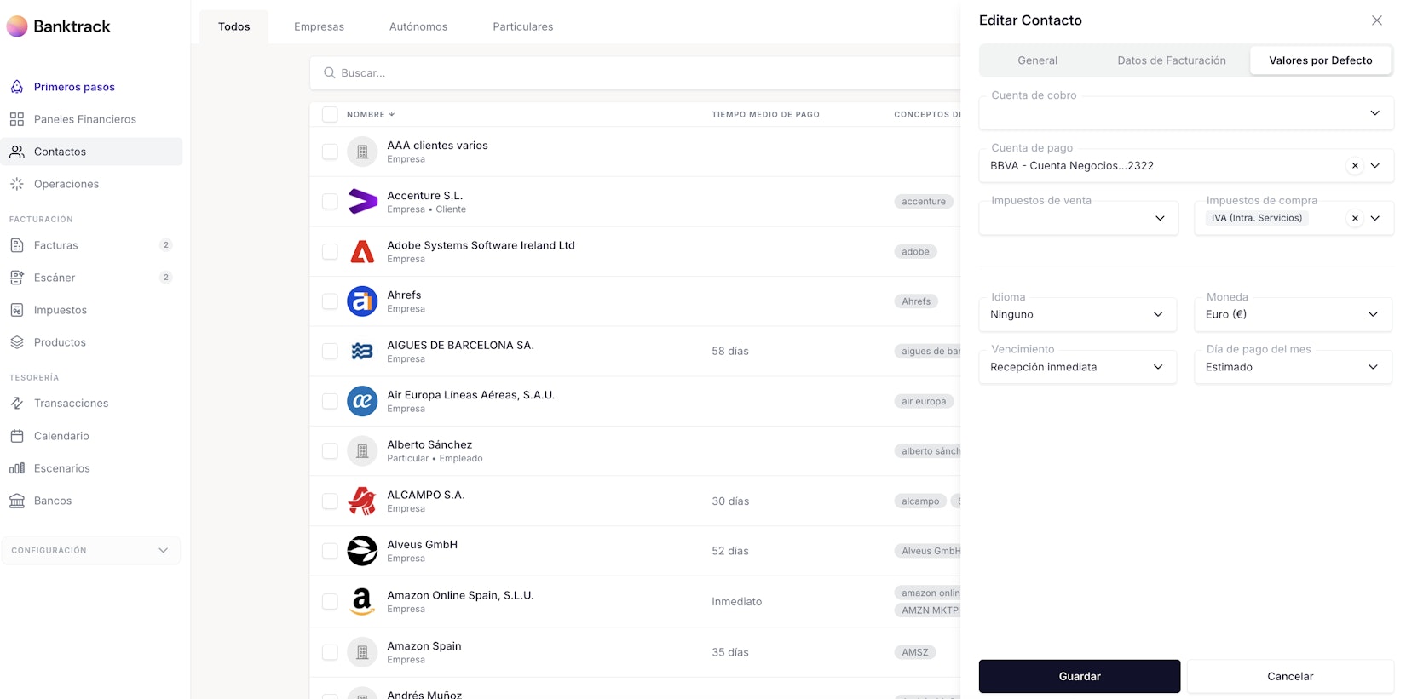Open the Escáner icon in sidebar
This screenshot has width=1406, height=699.
[x=17, y=278]
